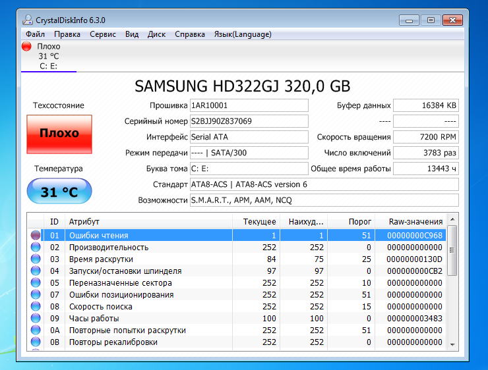488x370 pixels.
Task: Click the Текущее column header
Action: click(256, 221)
